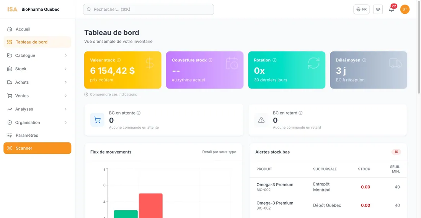Viewport: 421px width, 218px height.
Task: Click info icon next to Délai moyen
Action: tap(364, 60)
